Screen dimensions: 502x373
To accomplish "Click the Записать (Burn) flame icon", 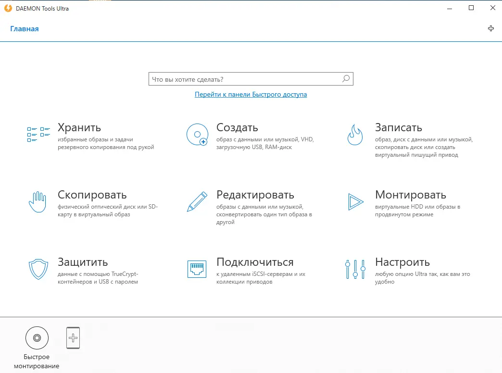I will tap(355, 134).
